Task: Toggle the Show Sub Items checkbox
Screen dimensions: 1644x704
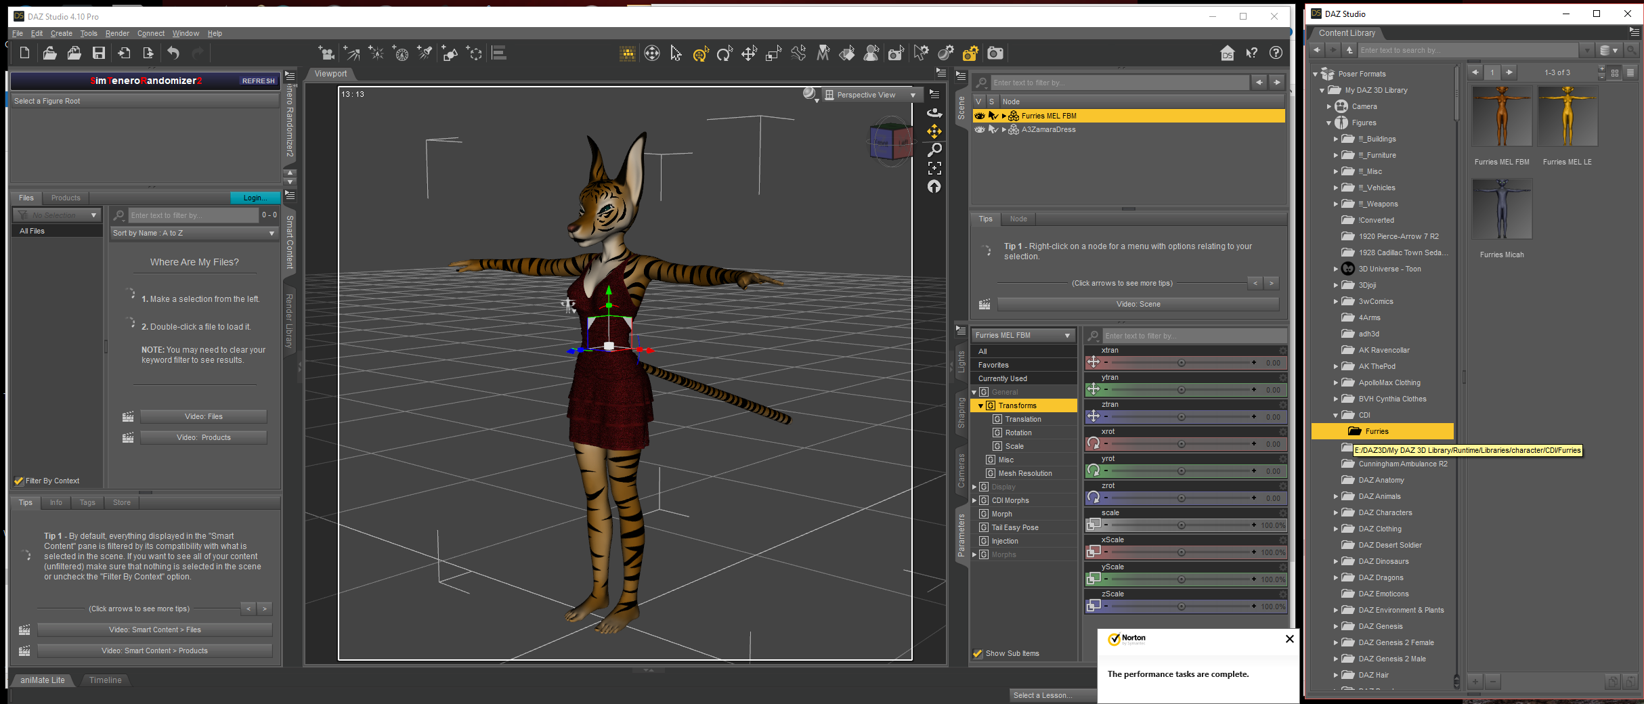Action: coord(978,654)
